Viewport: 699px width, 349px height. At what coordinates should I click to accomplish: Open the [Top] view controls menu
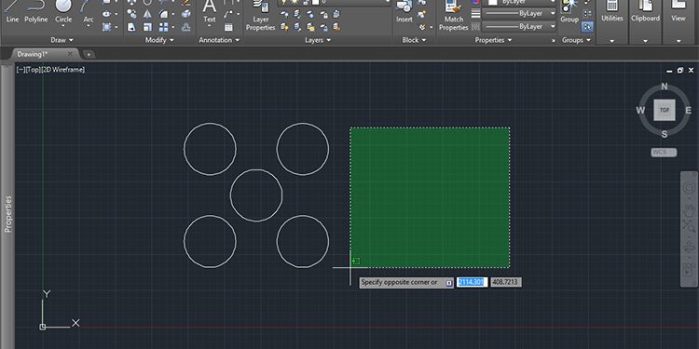click(x=33, y=70)
